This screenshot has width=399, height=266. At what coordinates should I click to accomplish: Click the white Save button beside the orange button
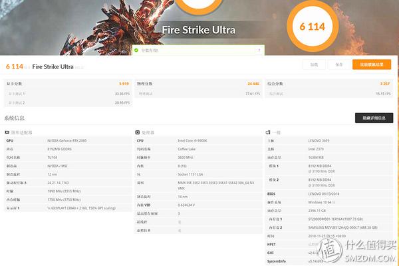click(338, 65)
